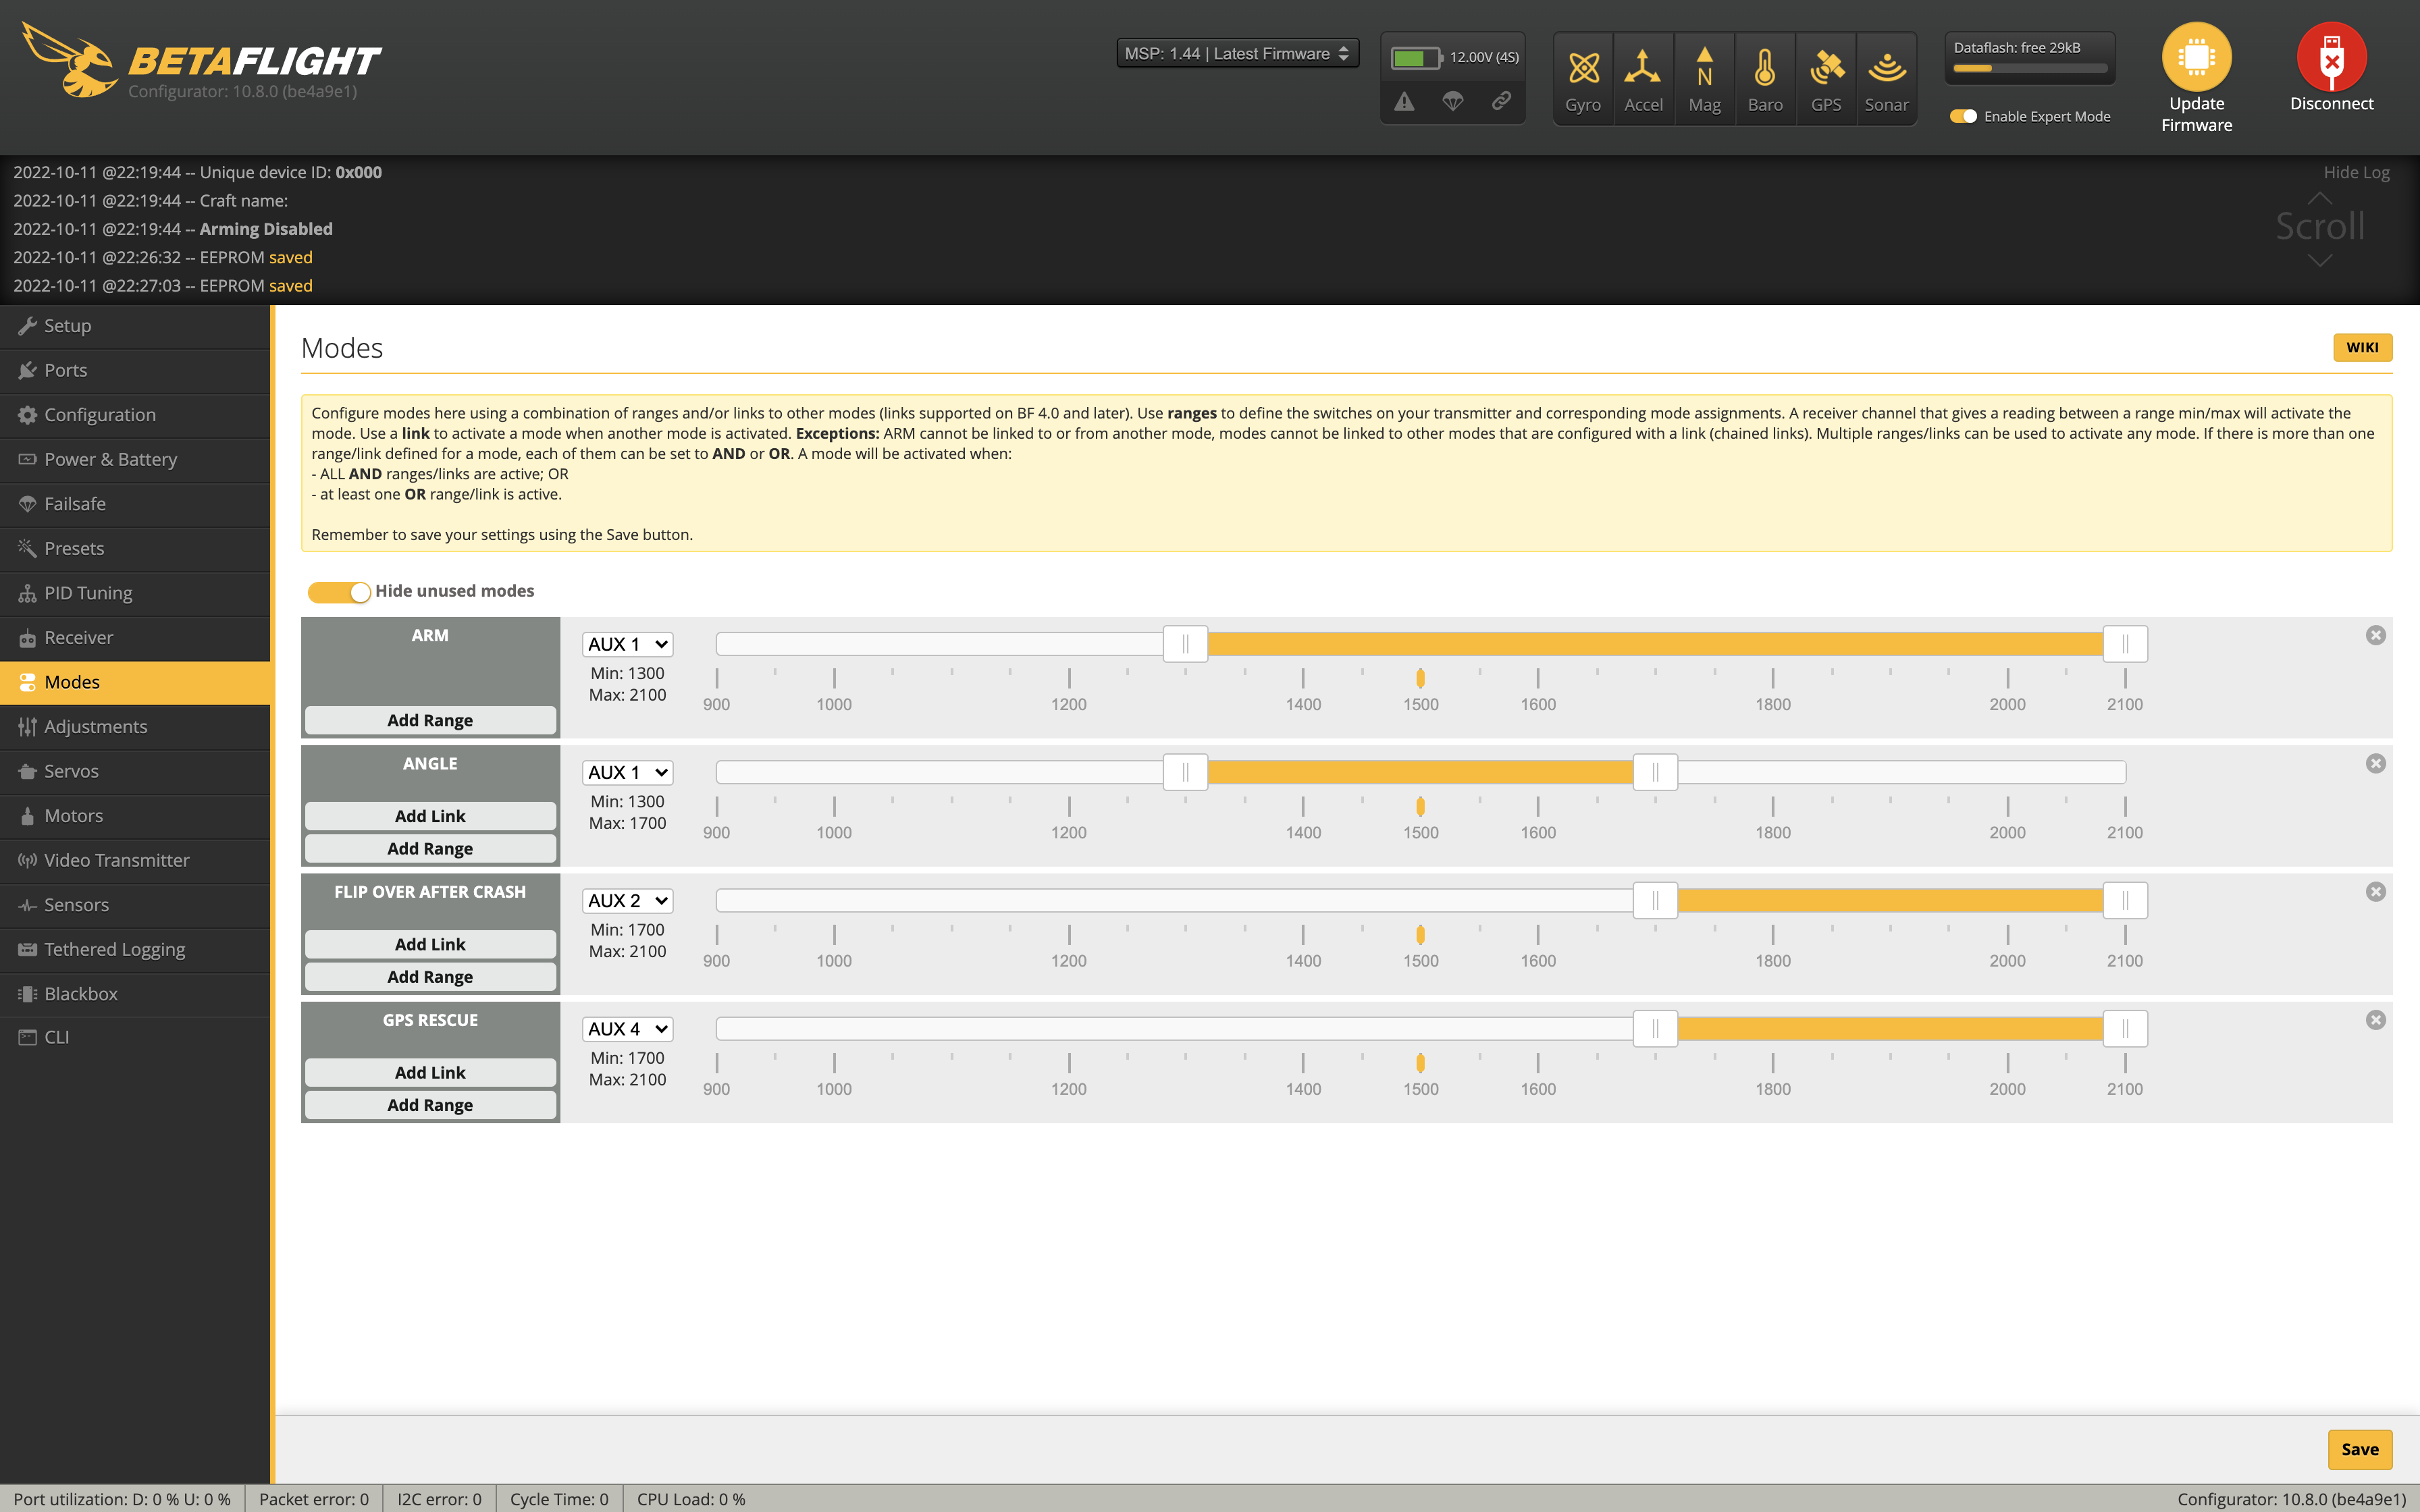The image size is (2420, 1512).
Task: Switch to the Blackbox tab
Action: click(x=81, y=994)
